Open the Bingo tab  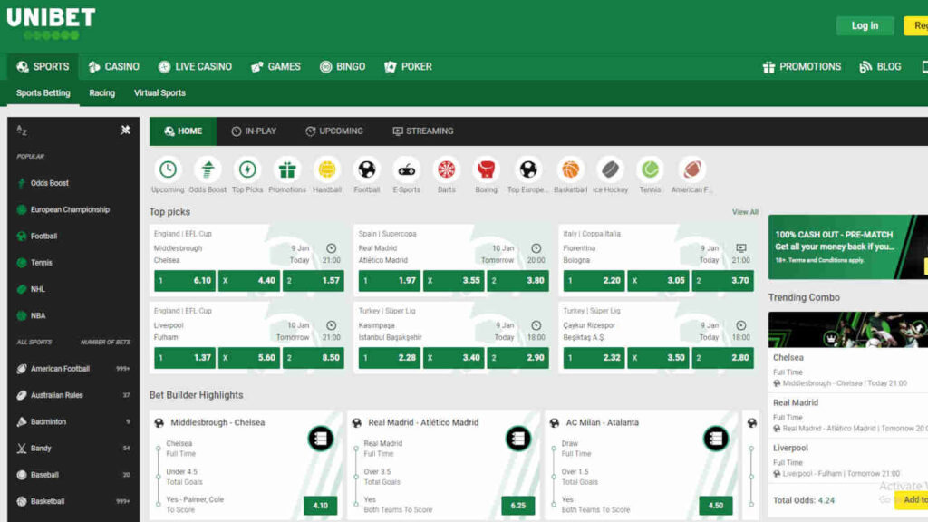click(x=343, y=67)
